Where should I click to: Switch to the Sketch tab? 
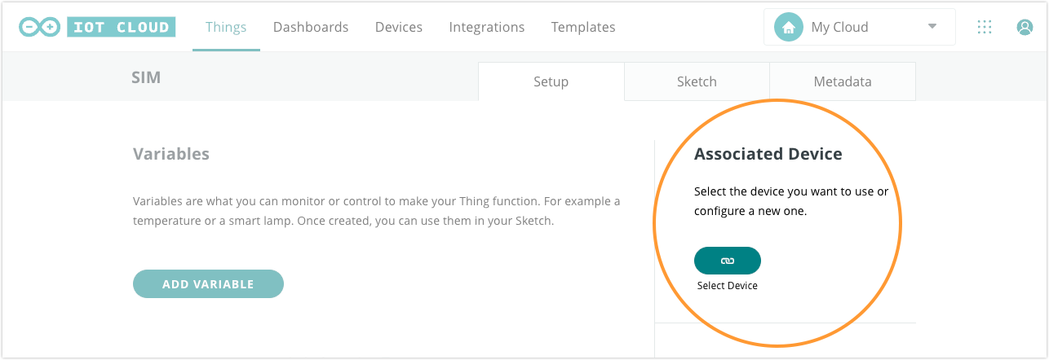coord(697,81)
